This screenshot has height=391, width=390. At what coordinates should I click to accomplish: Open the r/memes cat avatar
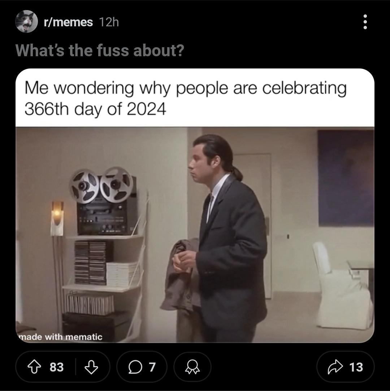(x=26, y=22)
